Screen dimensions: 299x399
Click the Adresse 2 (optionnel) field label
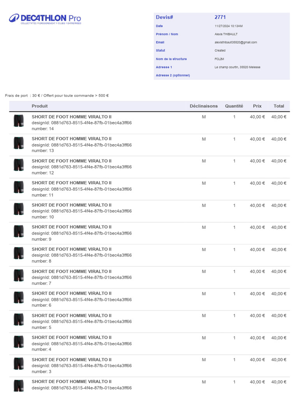173,75
